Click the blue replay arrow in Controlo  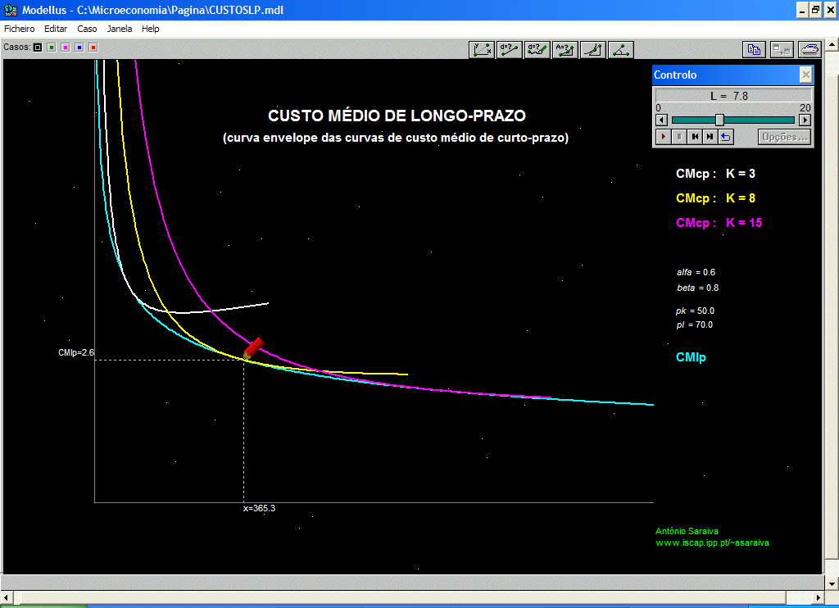[725, 137]
